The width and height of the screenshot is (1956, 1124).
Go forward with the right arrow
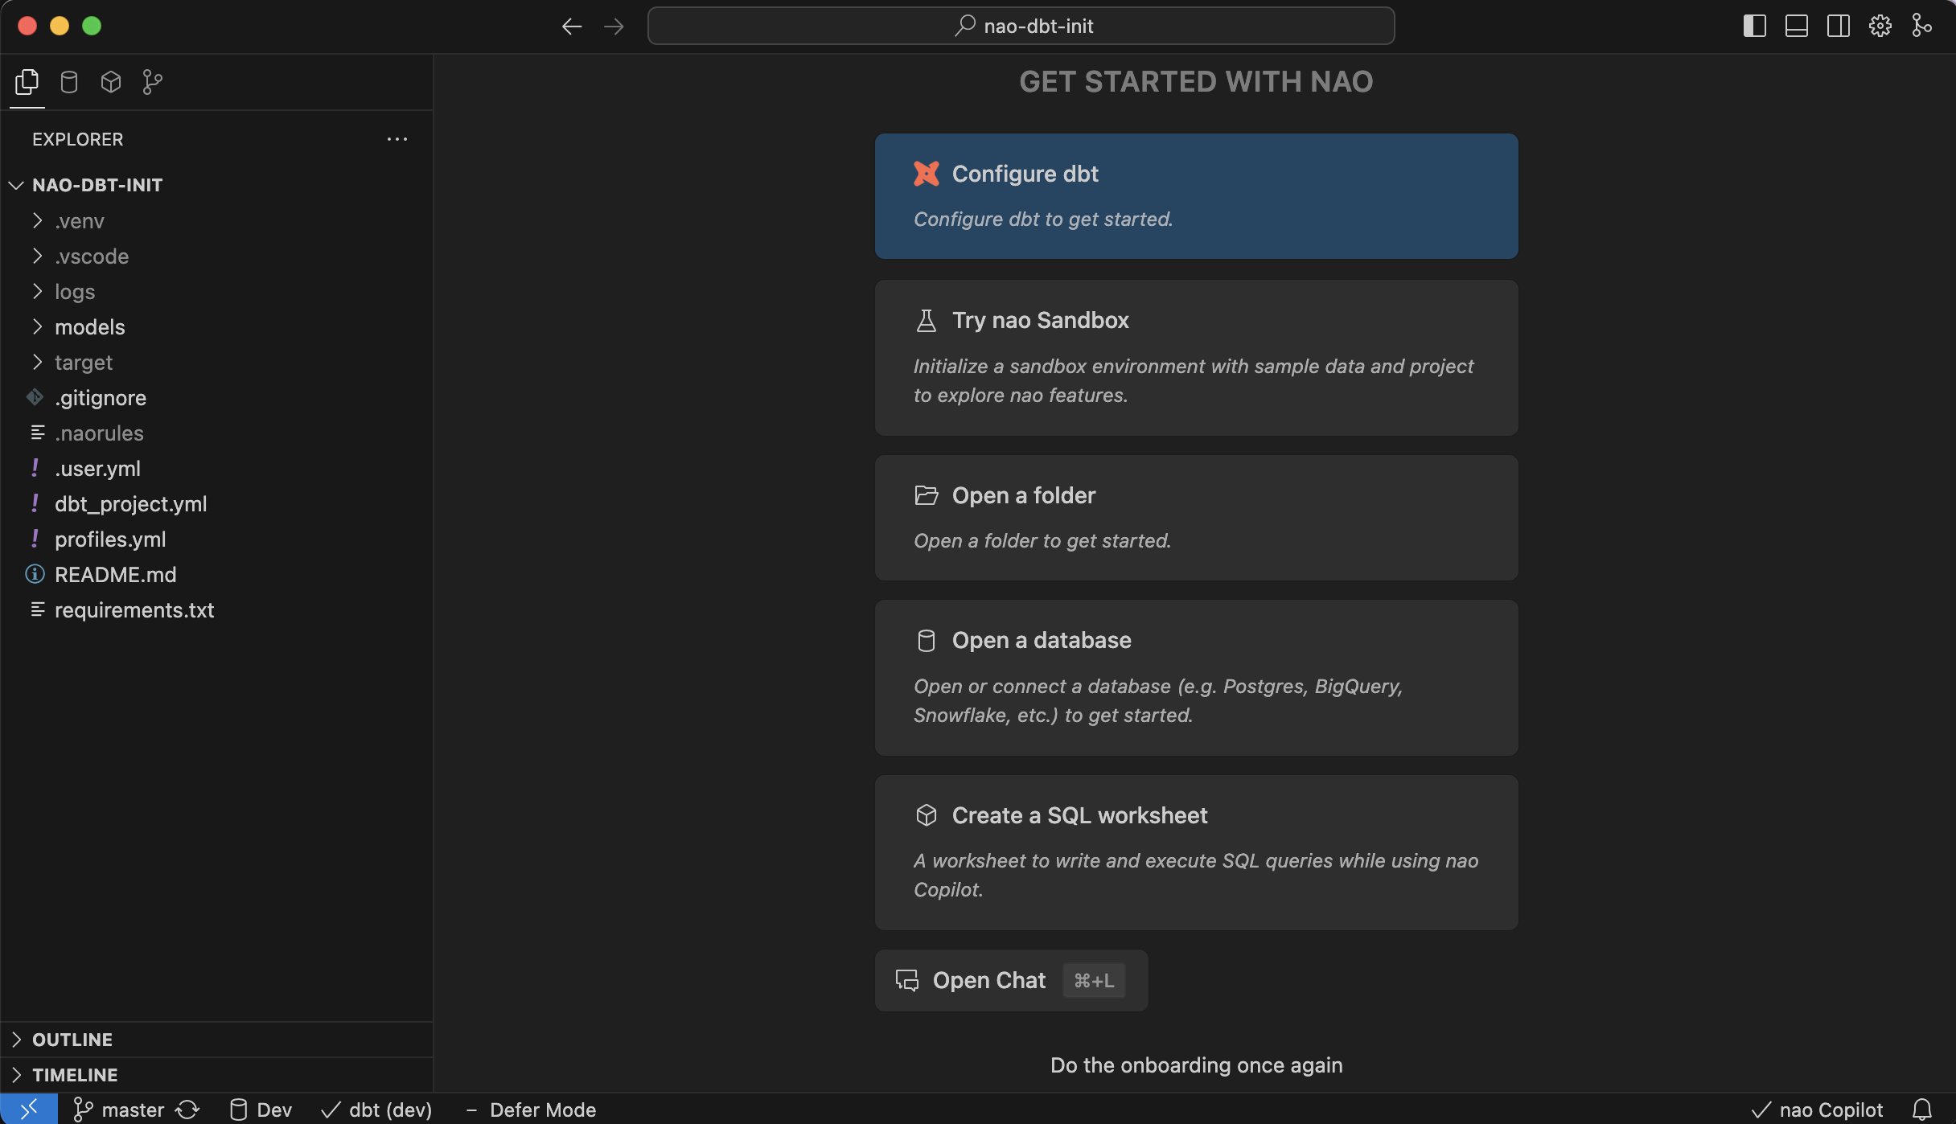coord(614,27)
